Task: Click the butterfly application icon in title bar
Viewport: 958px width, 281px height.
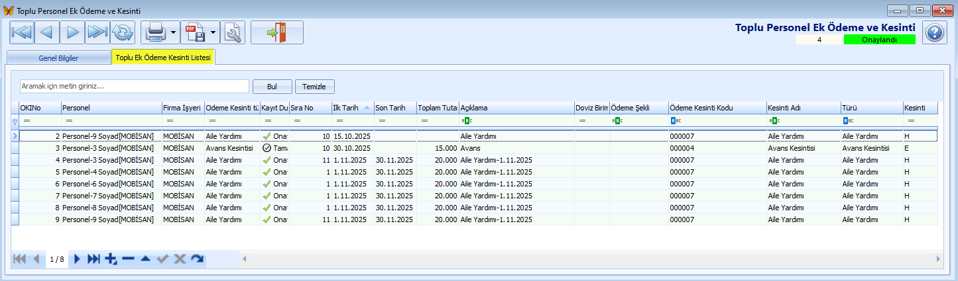Action: pos(8,10)
